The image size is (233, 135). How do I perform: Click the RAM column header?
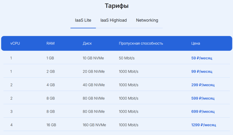(x=51, y=43)
